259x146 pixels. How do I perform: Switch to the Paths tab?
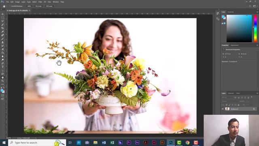pyautogui.click(x=238, y=93)
